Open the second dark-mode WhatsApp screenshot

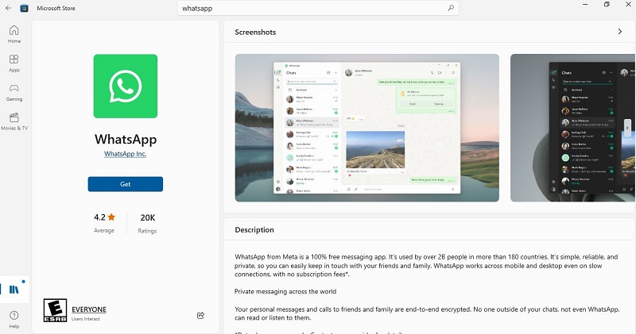coord(572,128)
